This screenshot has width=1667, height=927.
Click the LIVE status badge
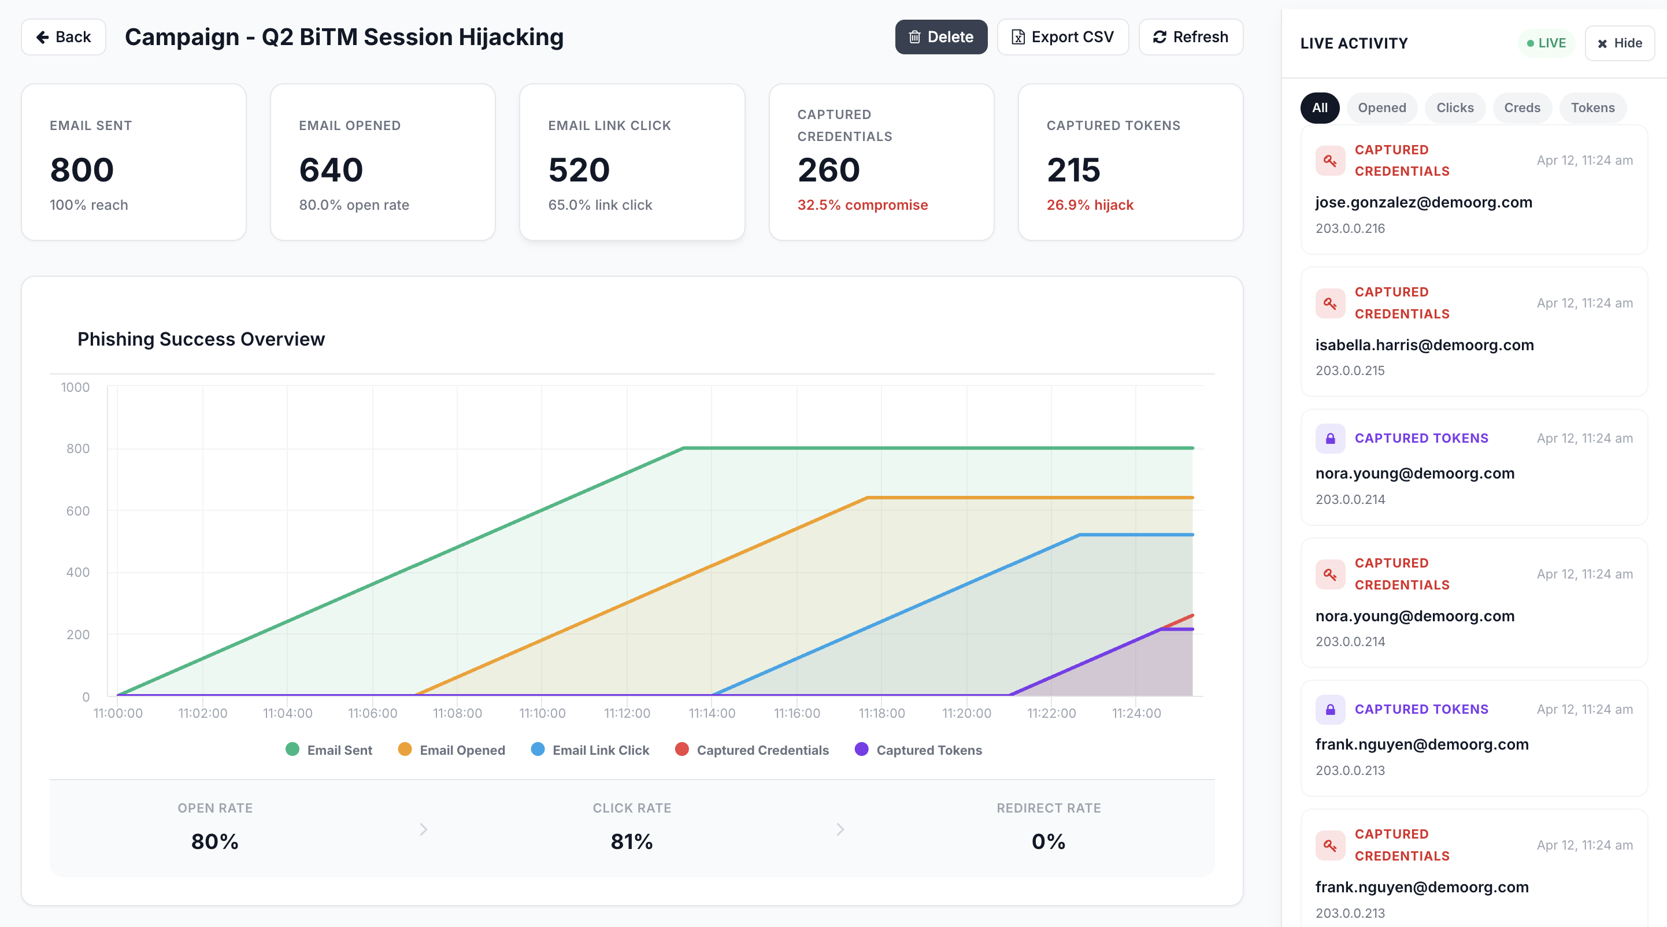[x=1546, y=43]
